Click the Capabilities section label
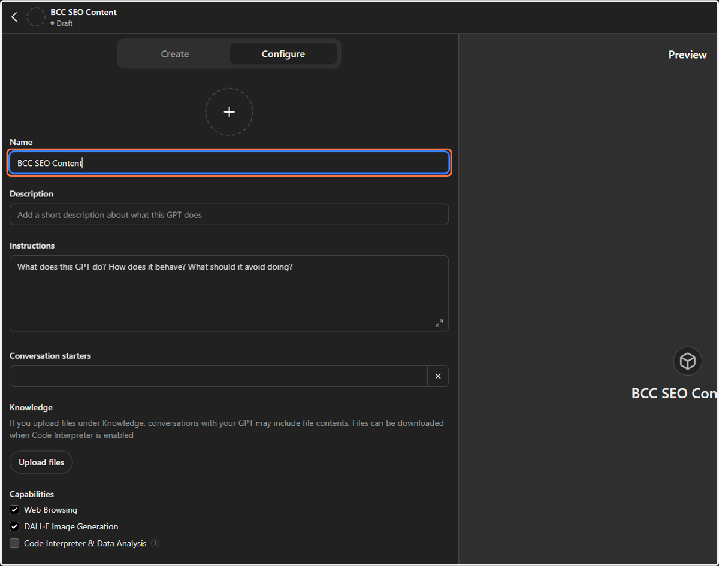 coord(32,494)
